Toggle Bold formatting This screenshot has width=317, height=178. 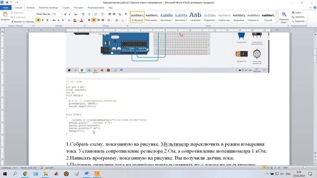38,20
